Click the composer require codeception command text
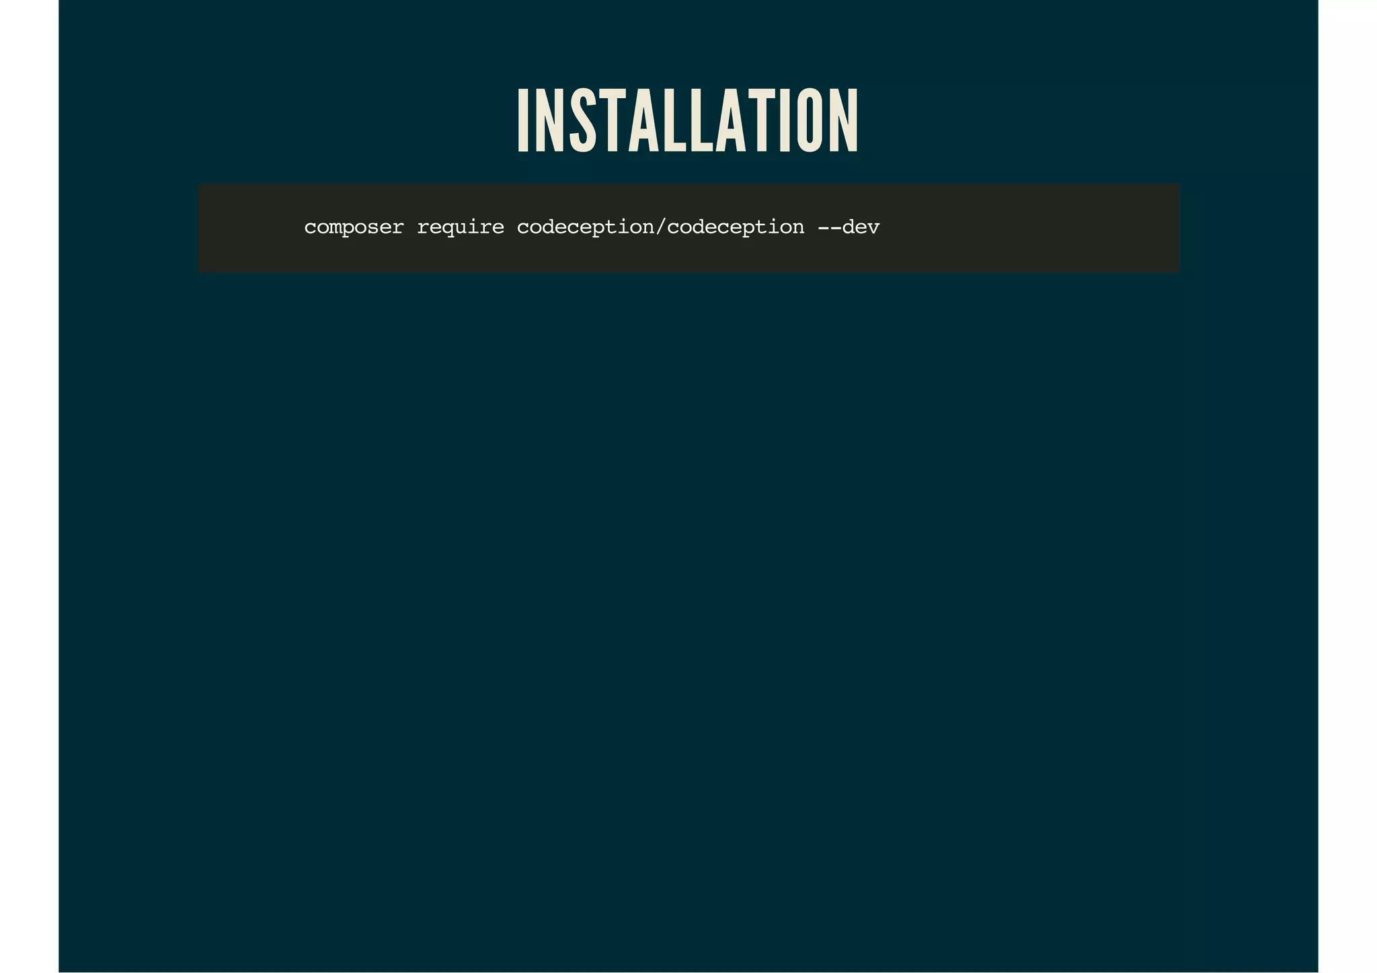 [x=592, y=228]
